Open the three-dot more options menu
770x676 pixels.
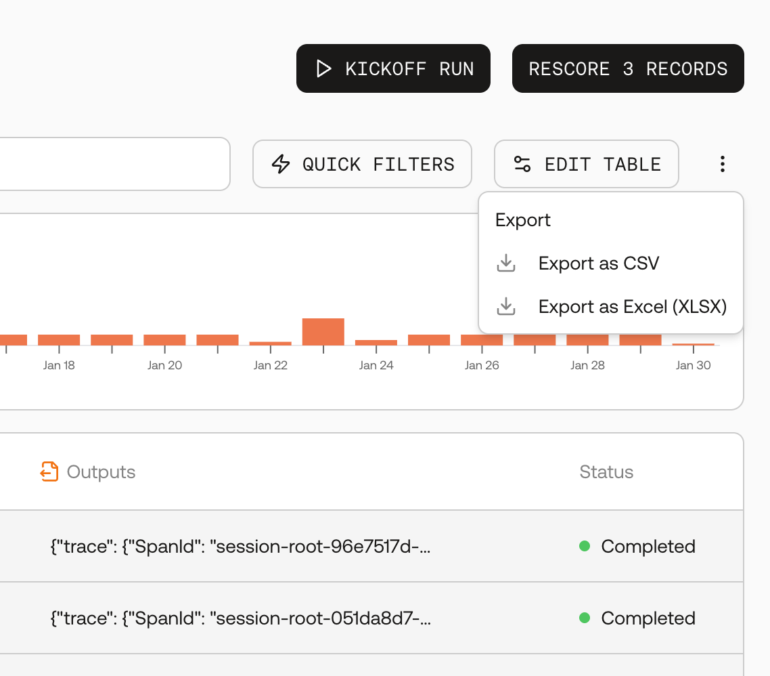(x=723, y=164)
